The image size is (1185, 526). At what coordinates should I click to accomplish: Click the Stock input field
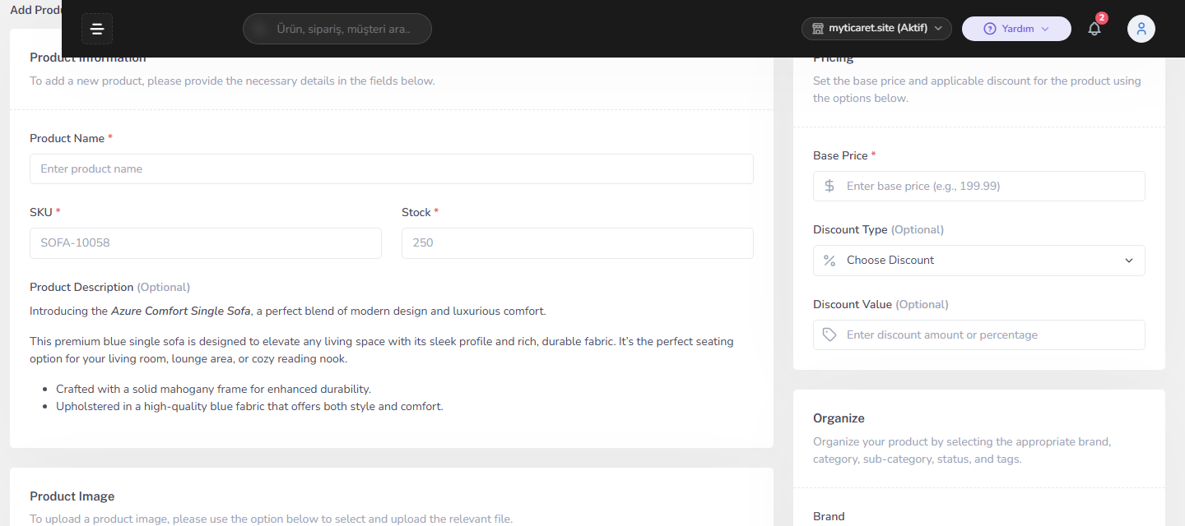pos(578,243)
